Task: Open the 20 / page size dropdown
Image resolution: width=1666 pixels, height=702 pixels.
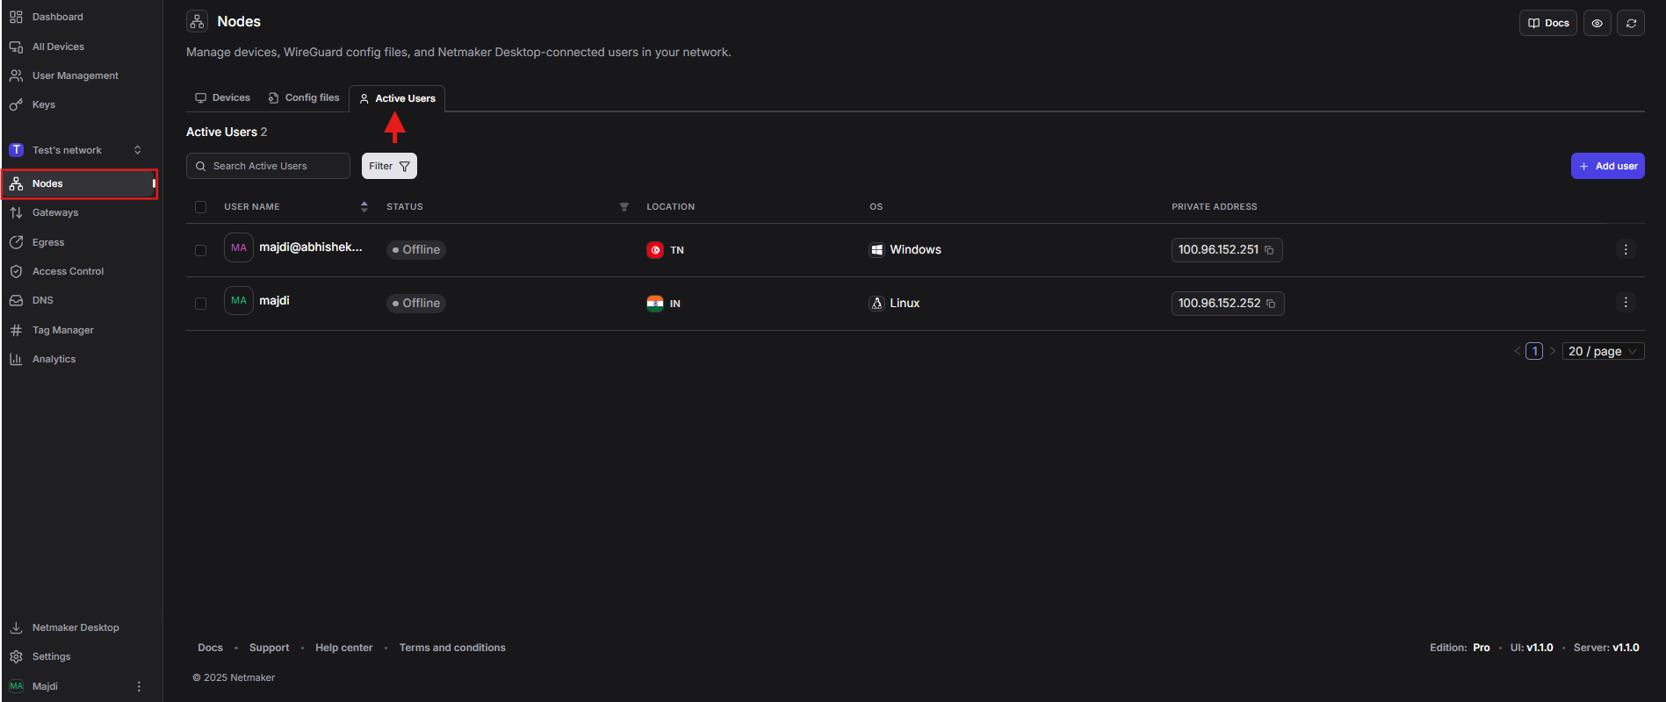Action: tap(1603, 351)
